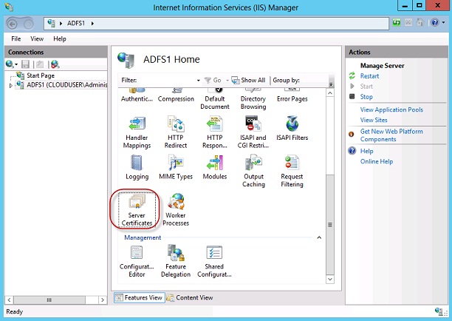This screenshot has width=452, height=321.
Task: Open the Server Certificates feature
Action: click(137, 210)
